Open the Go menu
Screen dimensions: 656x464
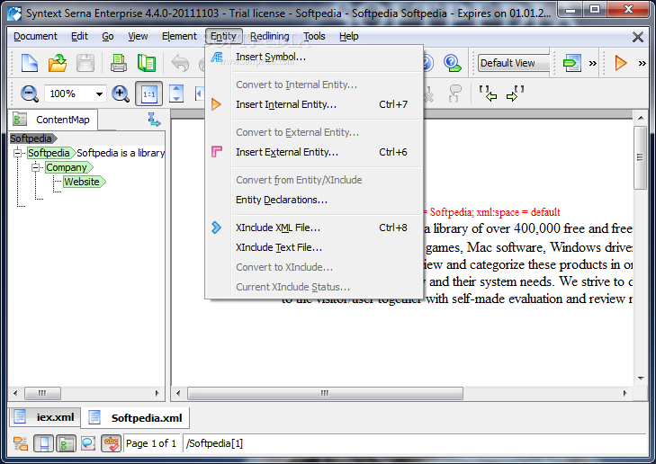click(x=108, y=36)
